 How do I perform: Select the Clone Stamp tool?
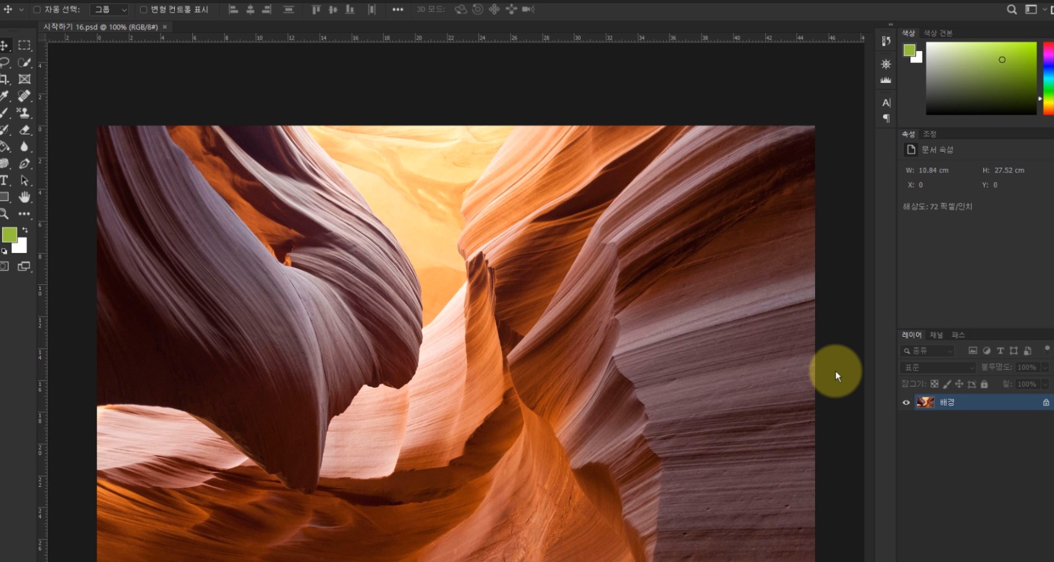click(25, 113)
